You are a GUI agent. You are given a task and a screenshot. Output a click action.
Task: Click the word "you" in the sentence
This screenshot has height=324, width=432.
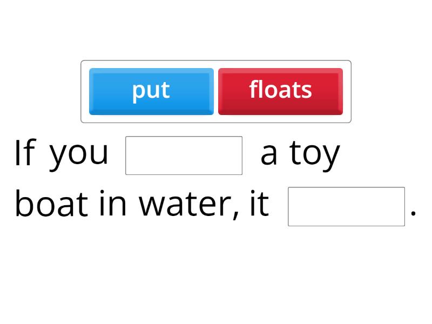click(79, 154)
